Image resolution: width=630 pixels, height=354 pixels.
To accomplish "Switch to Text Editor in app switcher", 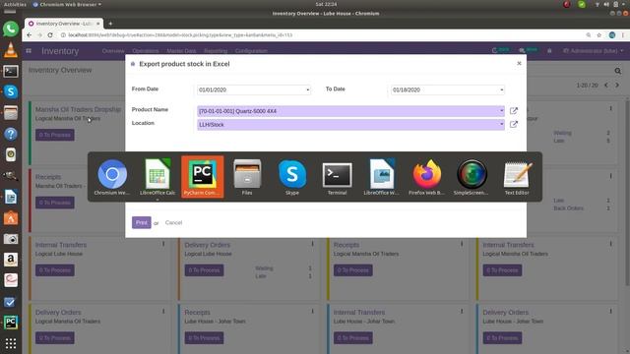I will tap(517, 177).
